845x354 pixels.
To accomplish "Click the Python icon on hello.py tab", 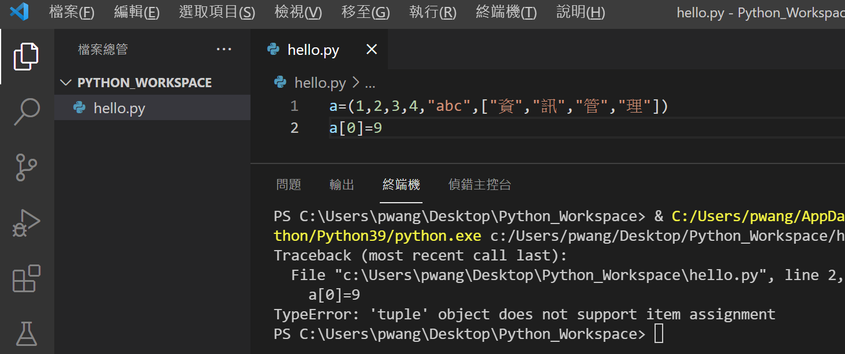I will pyautogui.click(x=274, y=50).
